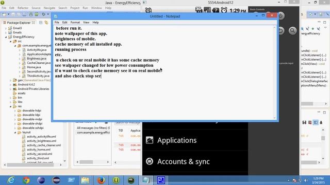The image size is (330, 185).
Task: Click the Android emulator taskbar icon
Action: click(x=131, y=180)
